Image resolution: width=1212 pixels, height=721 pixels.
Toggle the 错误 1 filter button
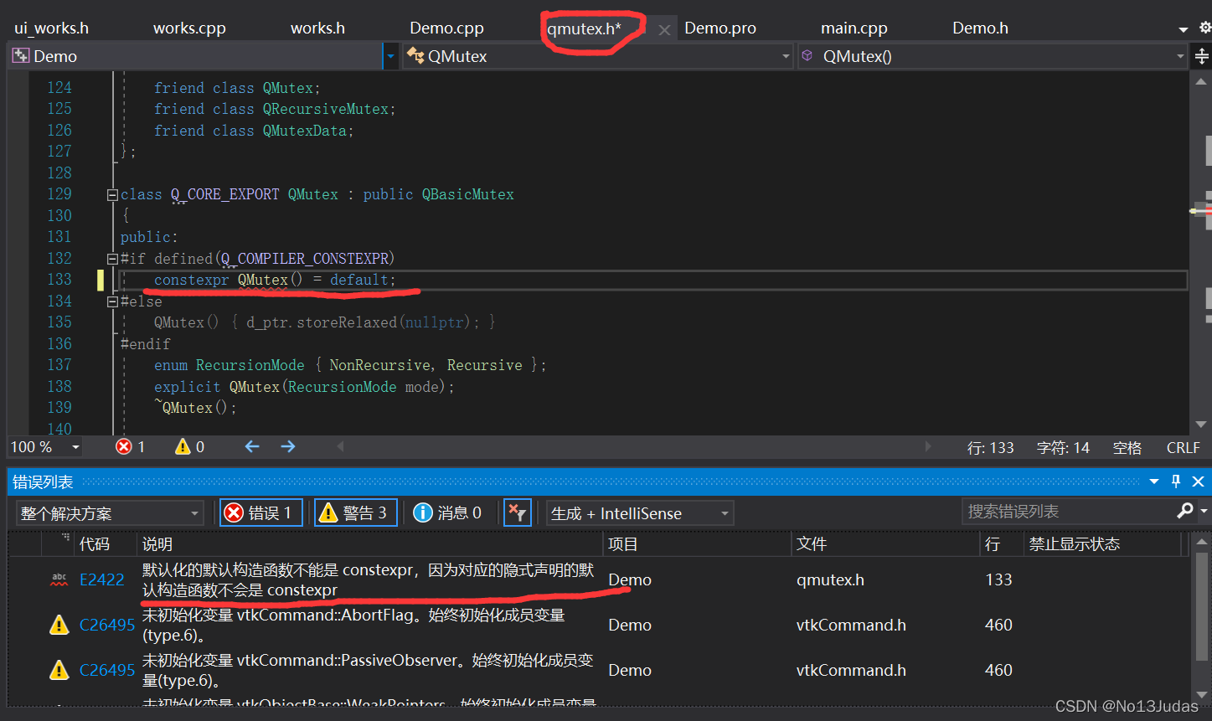point(260,512)
